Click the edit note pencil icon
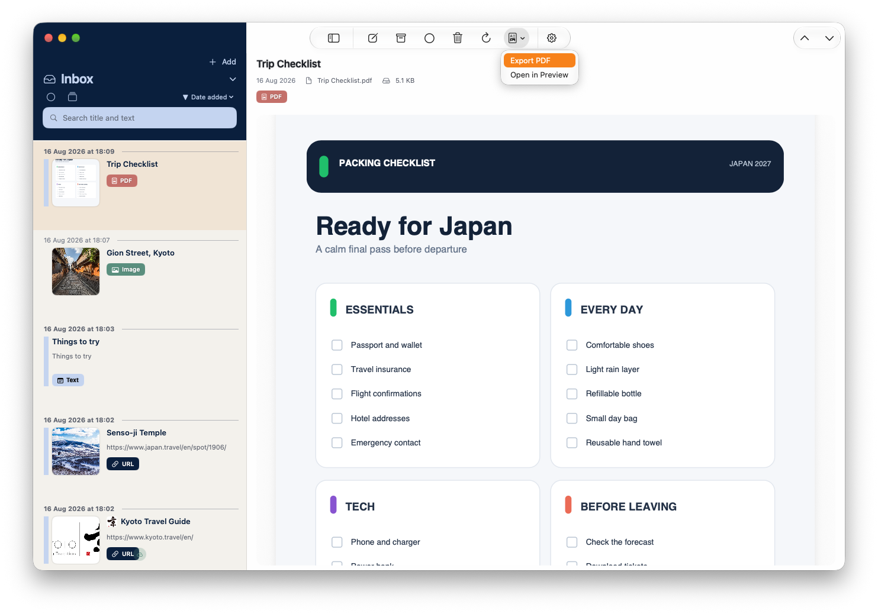This screenshot has height=614, width=878. [x=373, y=38]
